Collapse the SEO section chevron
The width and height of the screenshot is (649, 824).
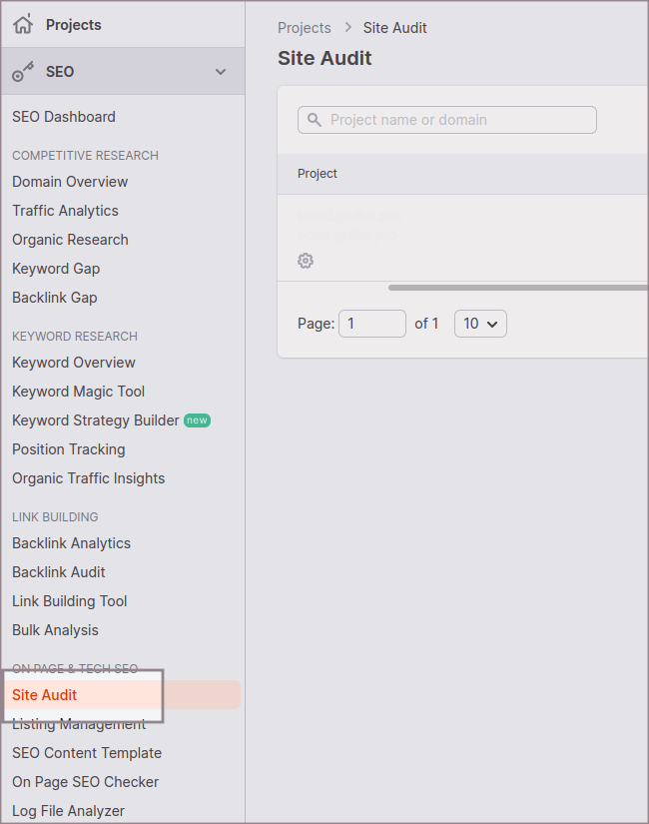[221, 72]
